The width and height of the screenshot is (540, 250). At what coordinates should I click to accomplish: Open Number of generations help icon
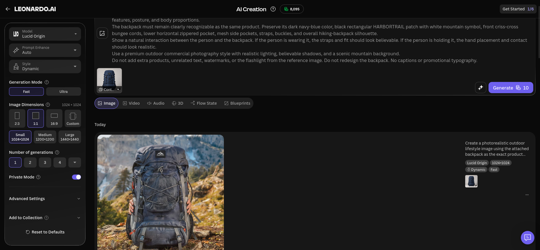coord(57,152)
